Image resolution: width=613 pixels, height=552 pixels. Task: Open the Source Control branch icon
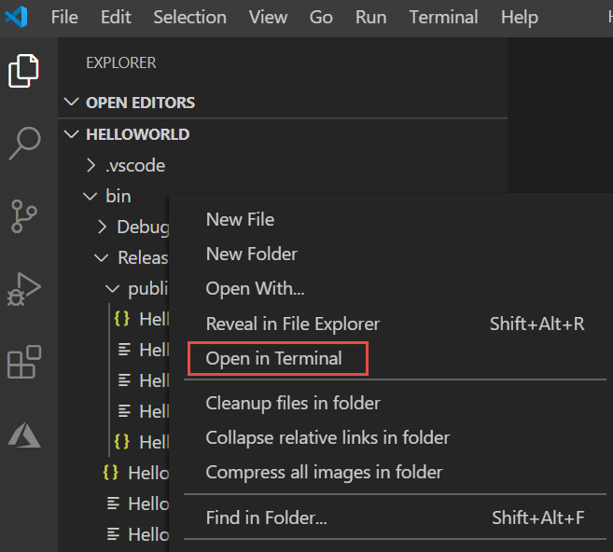[x=24, y=216]
